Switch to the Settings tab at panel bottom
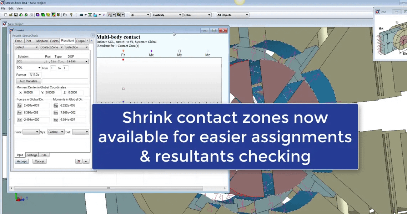Screen dimensions: 407x214 [x=32, y=155]
